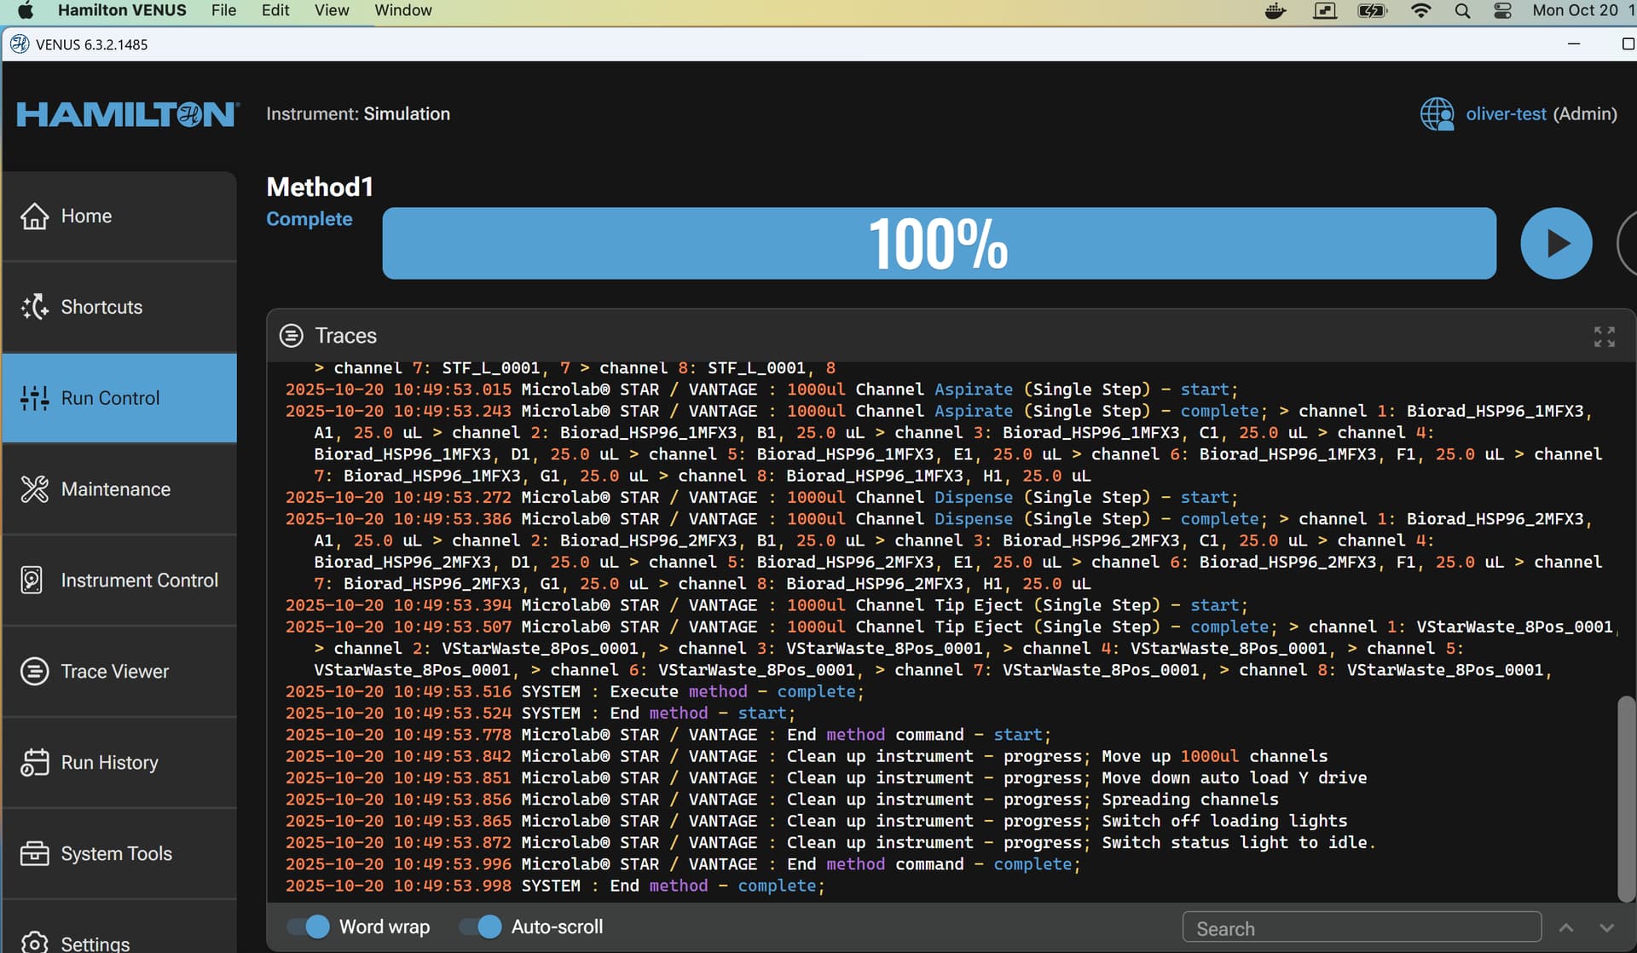Click the oliver-test user link
The image size is (1637, 953).
(x=1505, y=114)
